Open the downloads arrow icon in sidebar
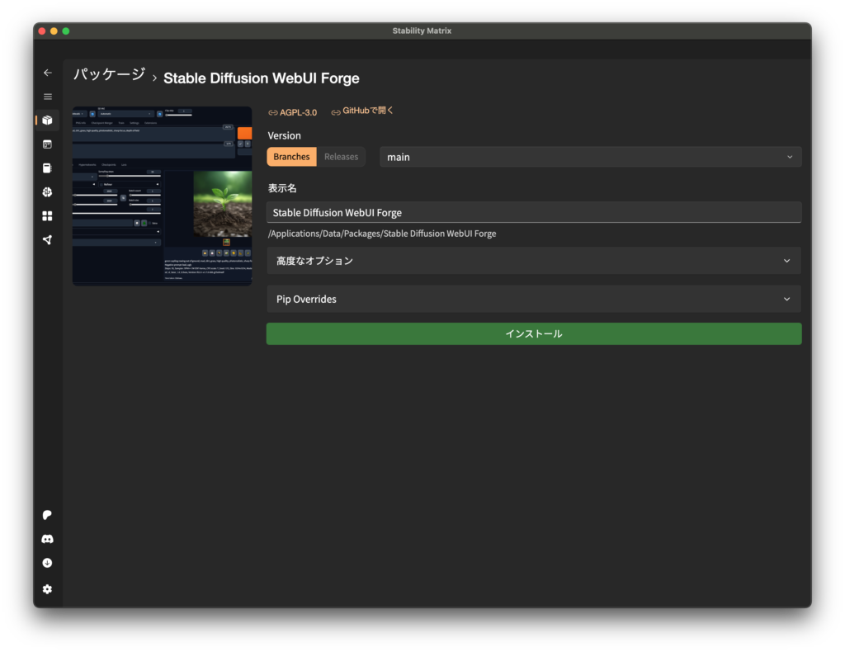This screenshot has height=652, width=845. pyautogui.click(x=47, y=563)
